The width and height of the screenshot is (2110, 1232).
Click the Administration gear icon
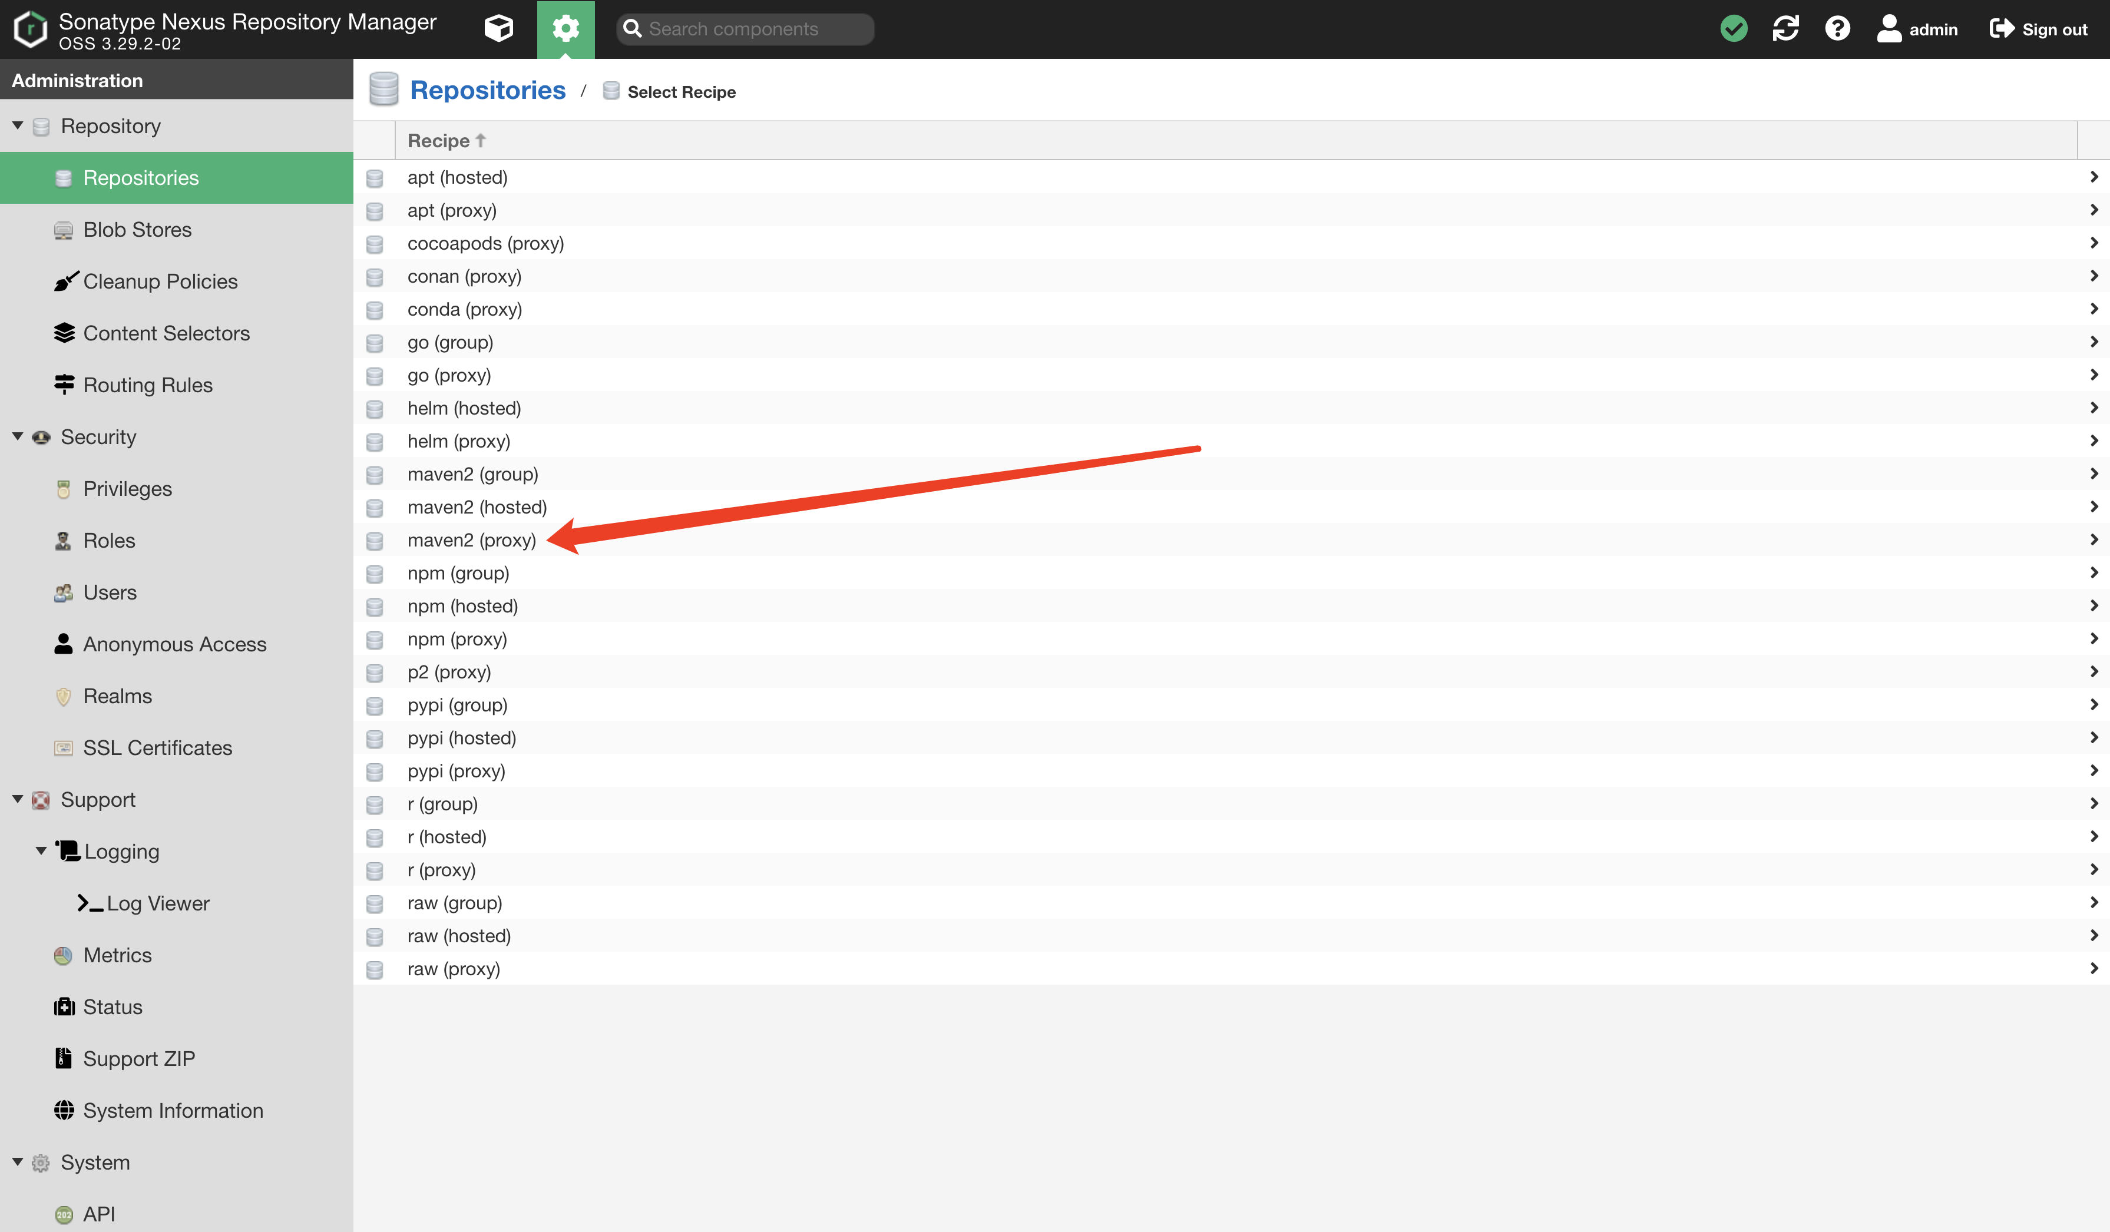[565, 28]
